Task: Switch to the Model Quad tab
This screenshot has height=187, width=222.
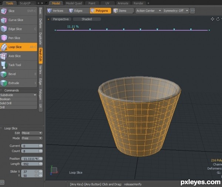Action: pos(74,3)
